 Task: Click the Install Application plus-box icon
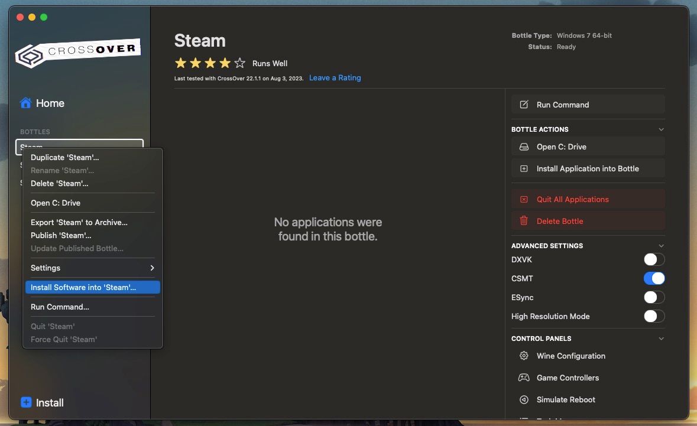coord(524,169)
